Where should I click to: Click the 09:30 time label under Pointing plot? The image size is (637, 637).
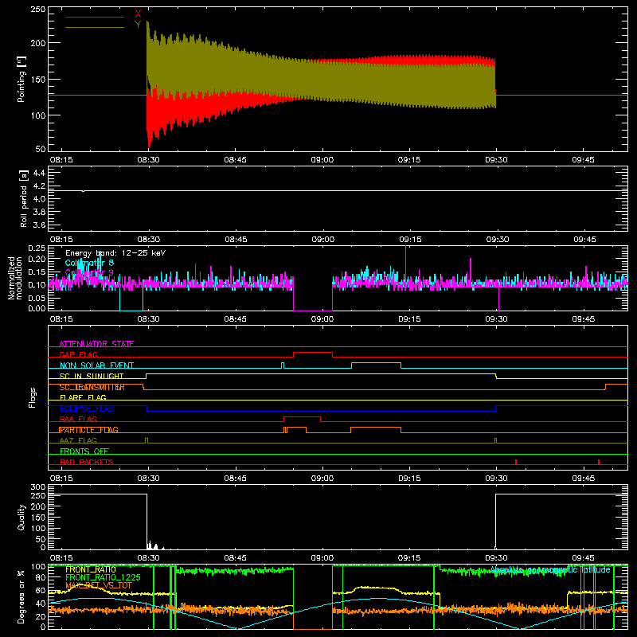point(496,160)
